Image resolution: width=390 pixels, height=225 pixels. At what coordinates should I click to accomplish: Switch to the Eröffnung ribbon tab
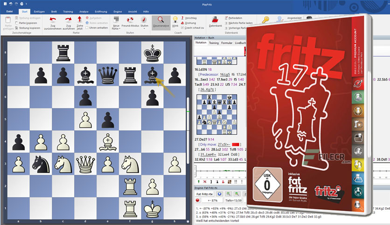(101, 12)
